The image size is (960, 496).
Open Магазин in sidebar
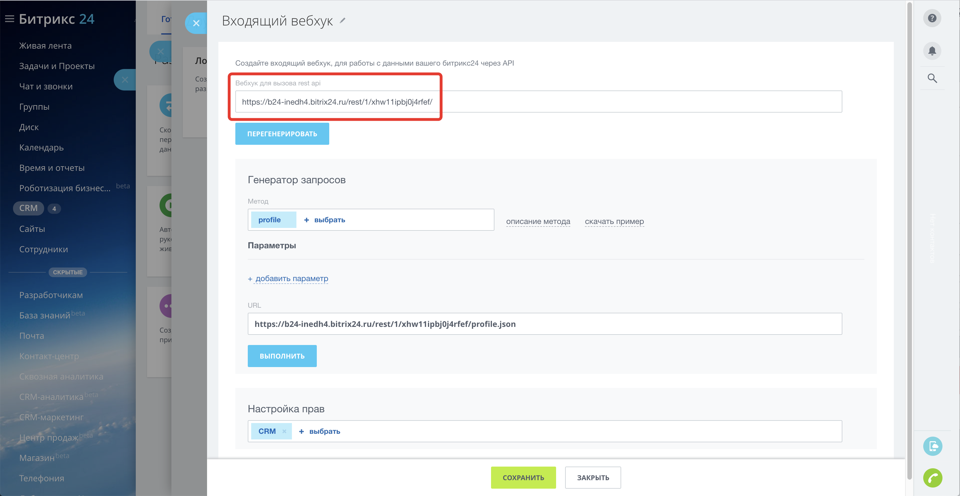click(x=37, y=458)
